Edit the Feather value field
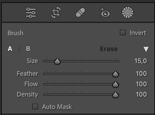Image resolution: width=155 pixels, height=115 pixels. [141, 74]
